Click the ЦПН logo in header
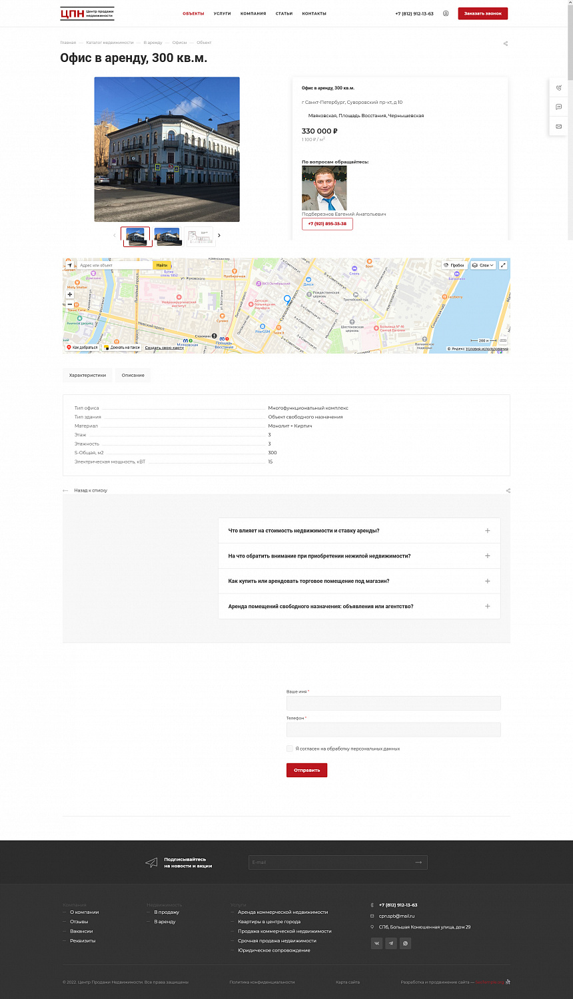 [x=87, y=13]
